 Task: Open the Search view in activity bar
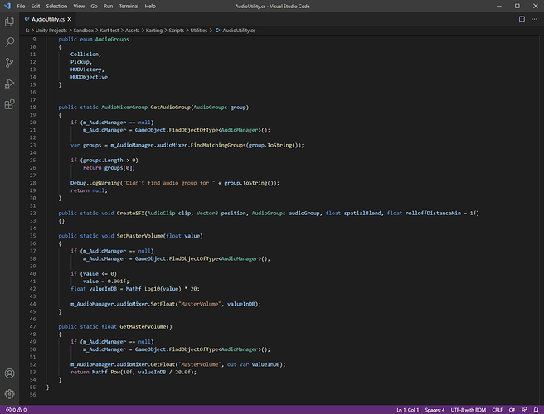[9, 42]
